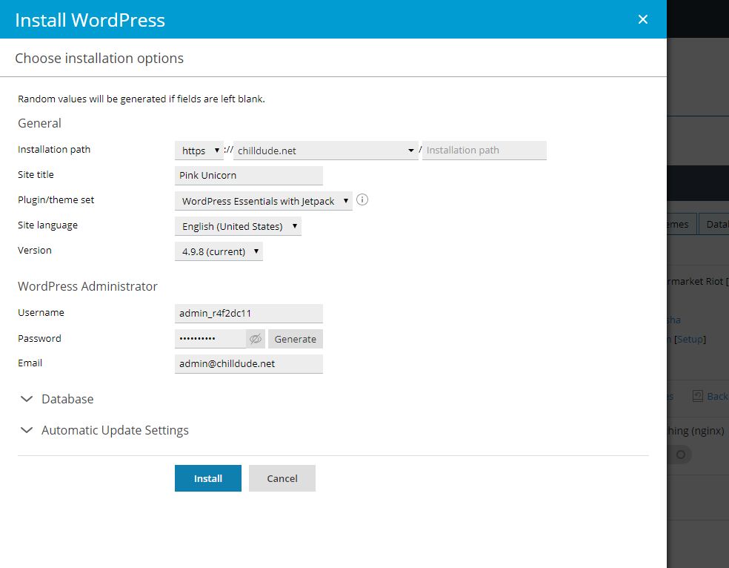Viewport: 729px width, 568px height.
Task: Open the Plugin/theme set dropdown
Action: [x=263, y=201]
